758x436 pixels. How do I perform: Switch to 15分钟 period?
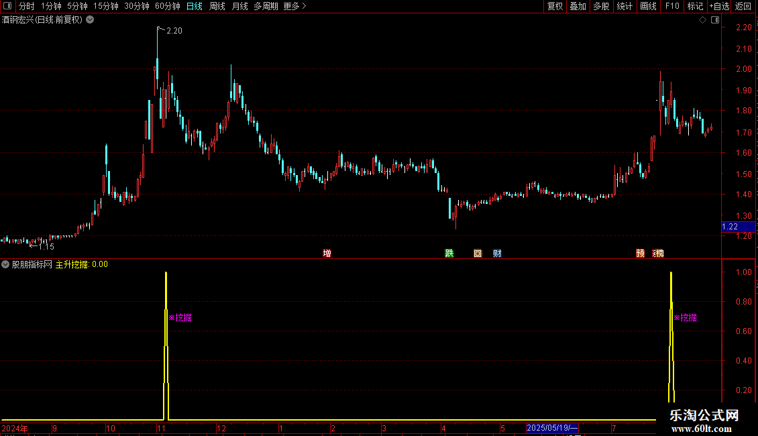pos(106,6)
